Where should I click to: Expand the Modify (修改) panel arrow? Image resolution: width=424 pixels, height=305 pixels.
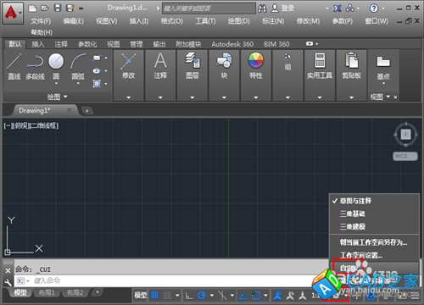click(x=129, y=97)
